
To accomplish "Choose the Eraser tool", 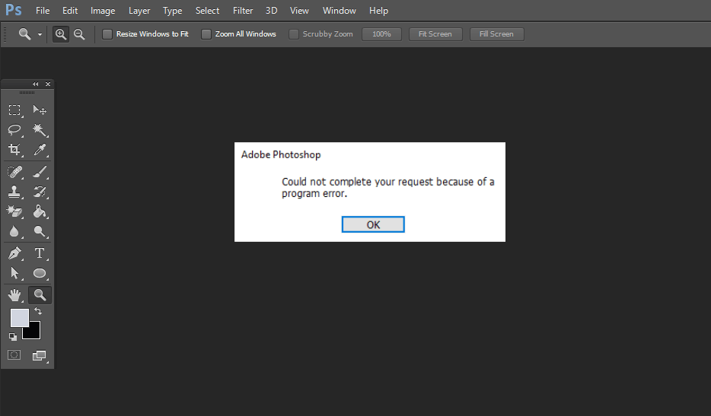I will (14, 211).
